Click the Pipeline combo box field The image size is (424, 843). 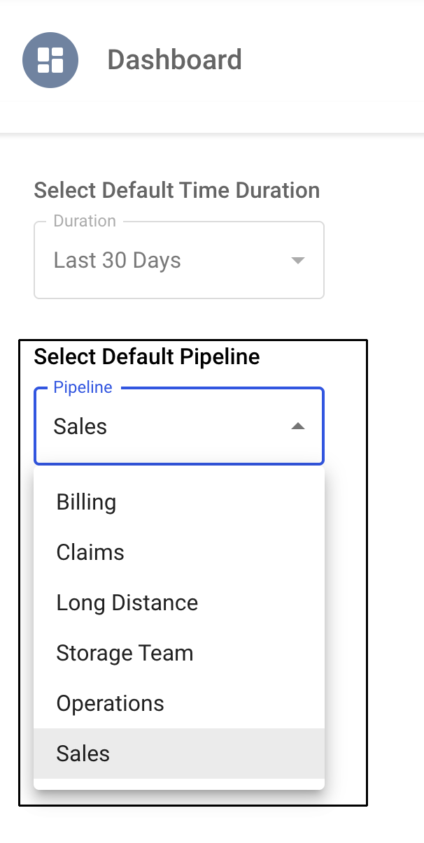coord(178,426)
